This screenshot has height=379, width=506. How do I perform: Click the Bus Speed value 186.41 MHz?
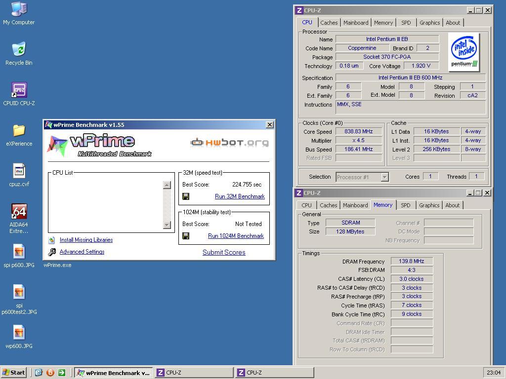(x=359, y=149)
